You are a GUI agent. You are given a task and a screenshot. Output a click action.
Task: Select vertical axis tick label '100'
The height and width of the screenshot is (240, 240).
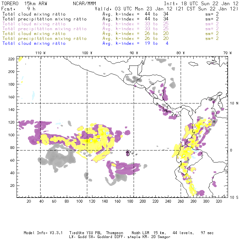(11, 135)
